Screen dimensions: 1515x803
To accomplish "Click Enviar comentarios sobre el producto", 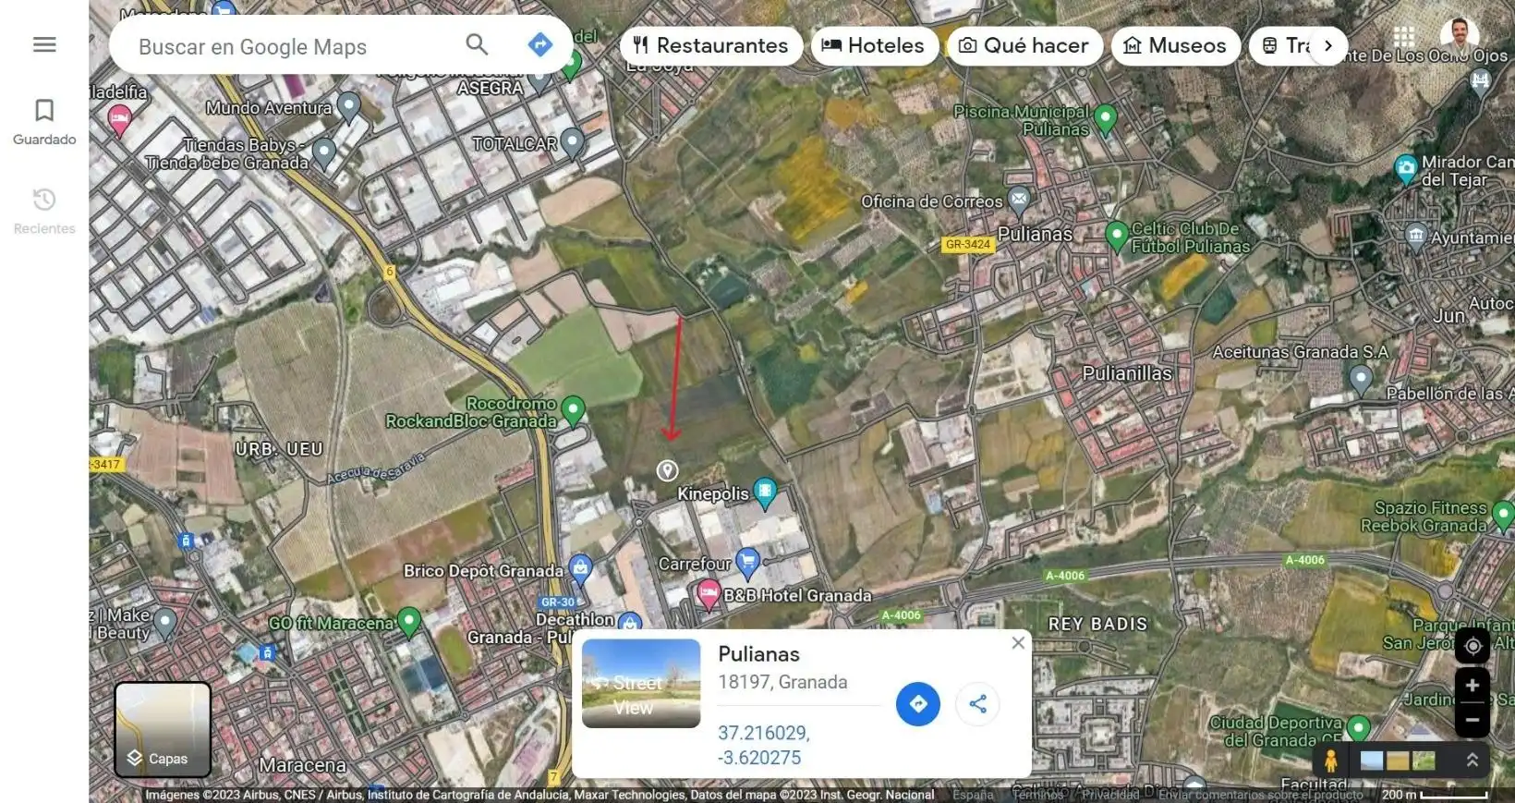I will (x=1261, y=795).
